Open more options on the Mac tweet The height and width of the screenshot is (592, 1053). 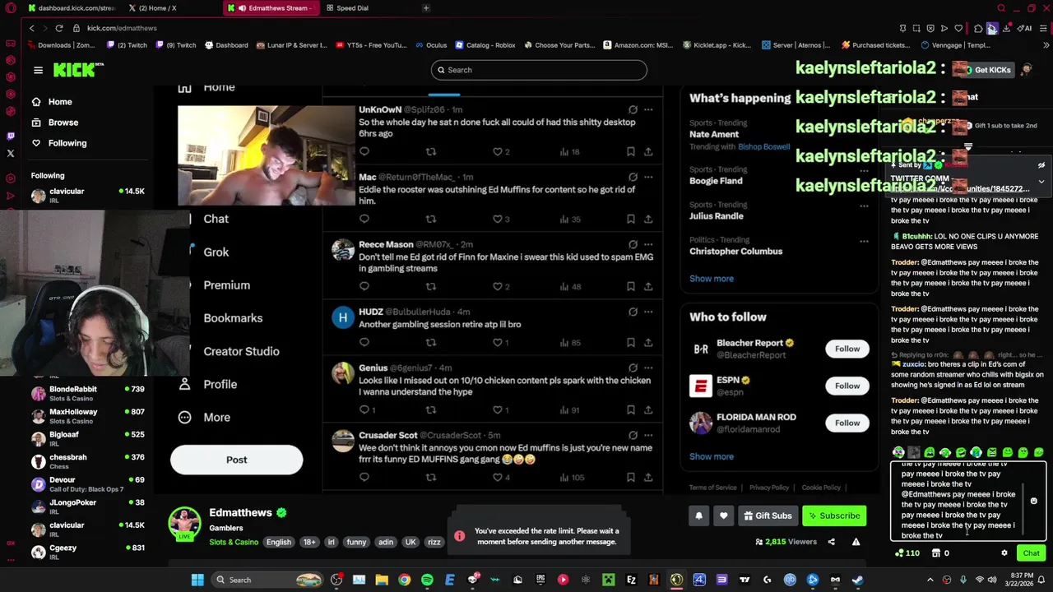pyautogui.click(x=648, y=177)
